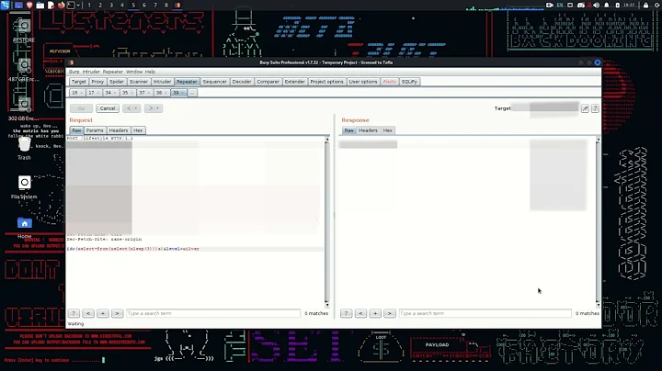
Task: Switch to workspace 3 in the panel
Action: click(111, 6)
